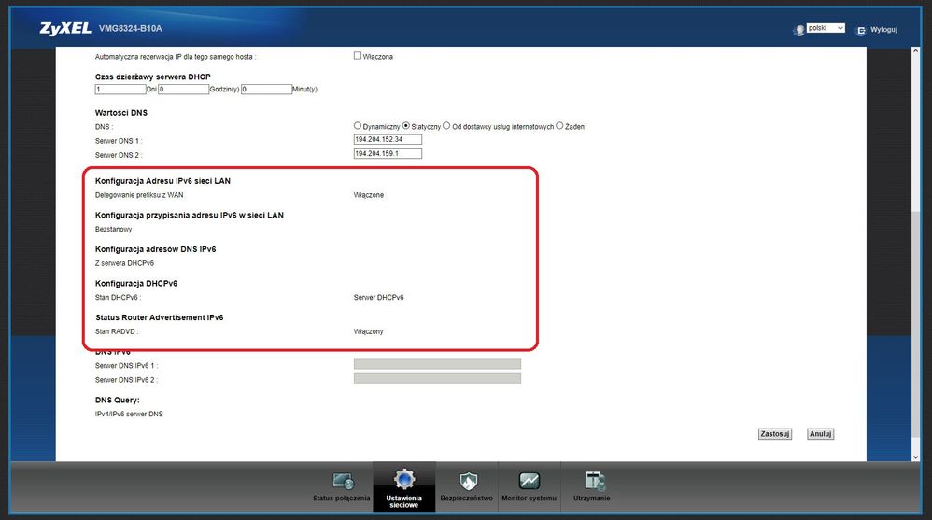Screen dimensions: 932x520
Task: Click the ZyXEL logo
Action: pyautogui.click(x=64, y=29)
